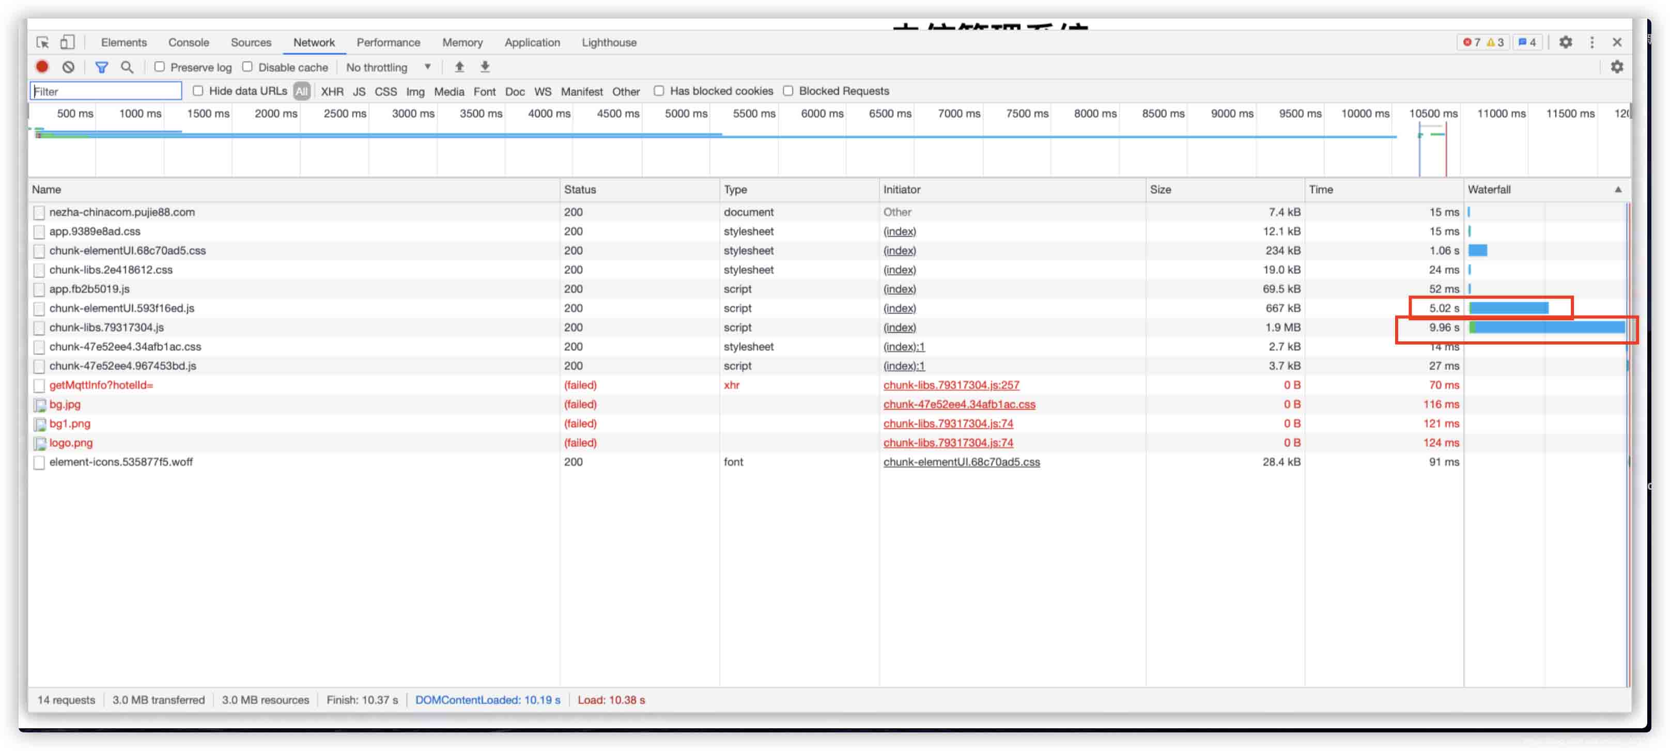Open the chunk-libs.79317304.js:257 initiator link
1670x751 pixels.
tap(950, 385)
